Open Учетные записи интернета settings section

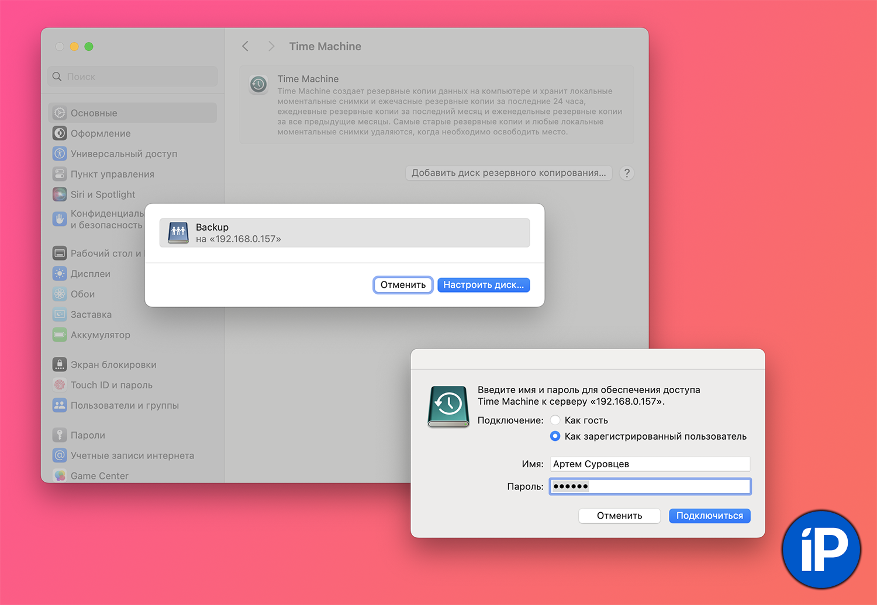133,456
